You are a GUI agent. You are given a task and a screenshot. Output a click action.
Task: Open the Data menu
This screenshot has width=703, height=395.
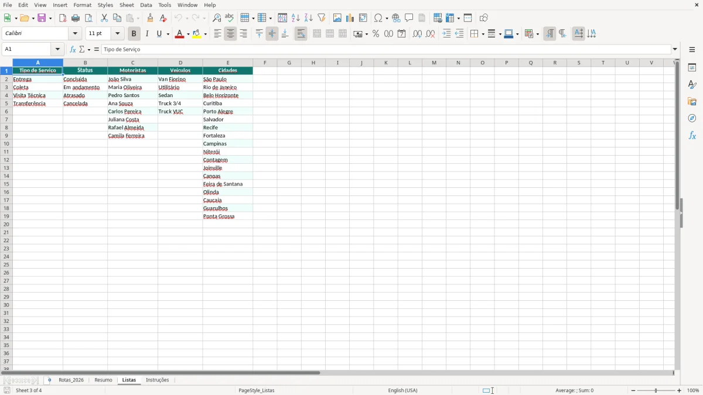click(146, 5)
